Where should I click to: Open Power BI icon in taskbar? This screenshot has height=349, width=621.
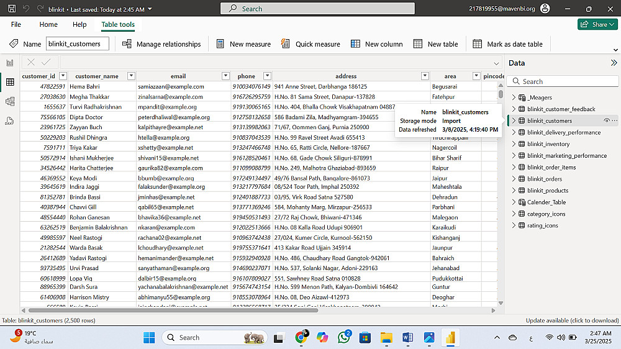450,338
